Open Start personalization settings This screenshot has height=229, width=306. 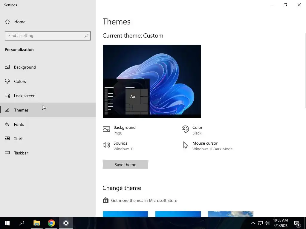(x=48, y=138)
